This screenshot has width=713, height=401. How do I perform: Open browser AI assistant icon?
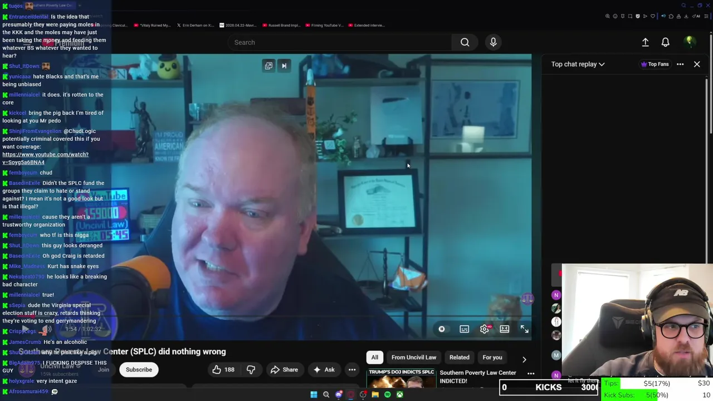696,16
